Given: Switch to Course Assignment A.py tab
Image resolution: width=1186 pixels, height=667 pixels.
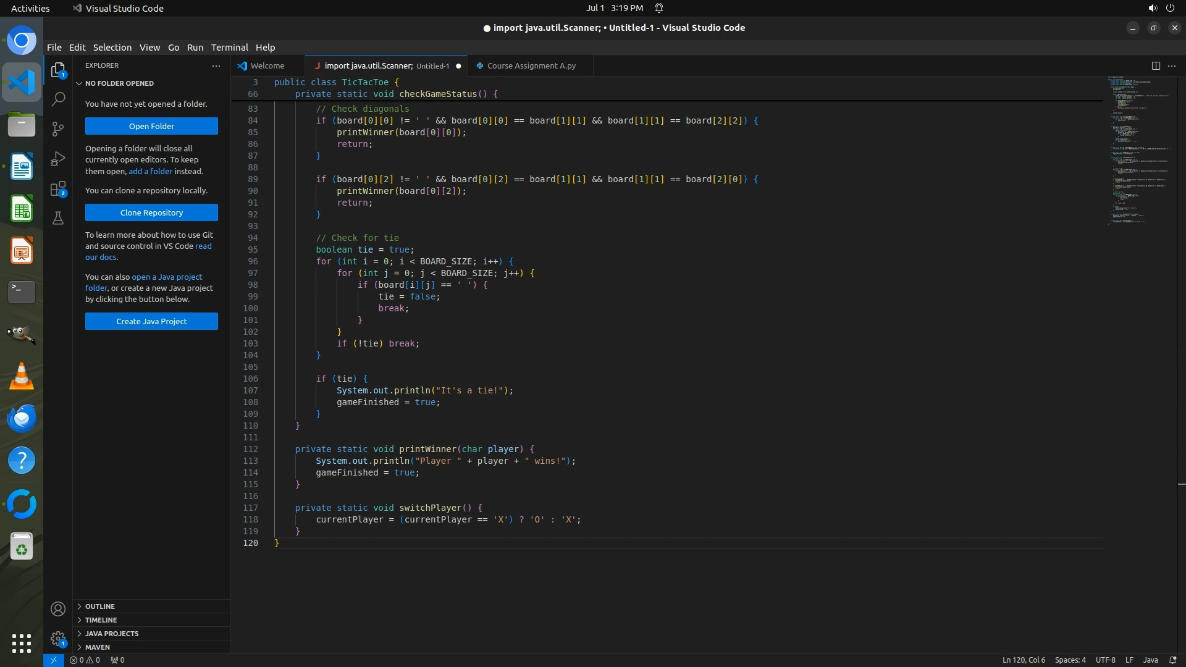Looking at the screenshot, I should (531, 65).
